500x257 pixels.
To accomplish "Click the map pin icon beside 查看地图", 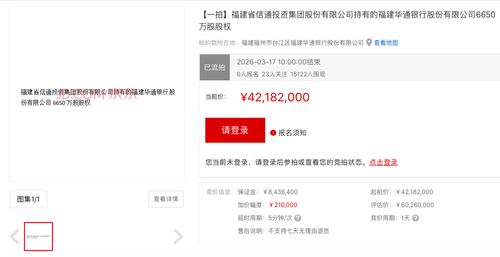I will (369, 42).
